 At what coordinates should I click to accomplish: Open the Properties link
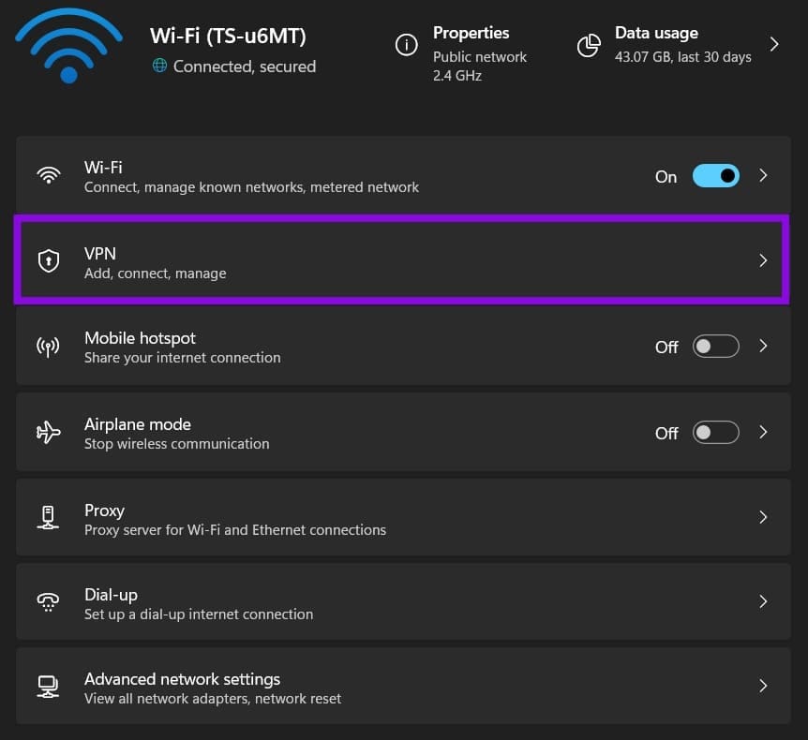coord(471,33)
